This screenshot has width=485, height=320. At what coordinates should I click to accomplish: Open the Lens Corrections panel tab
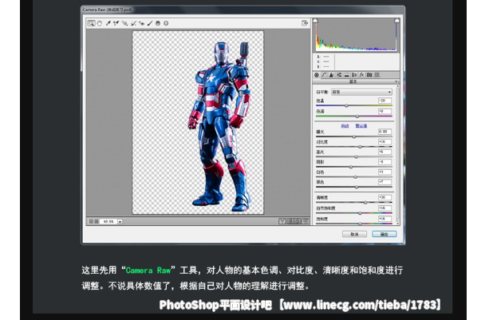(x=354, y=75)
